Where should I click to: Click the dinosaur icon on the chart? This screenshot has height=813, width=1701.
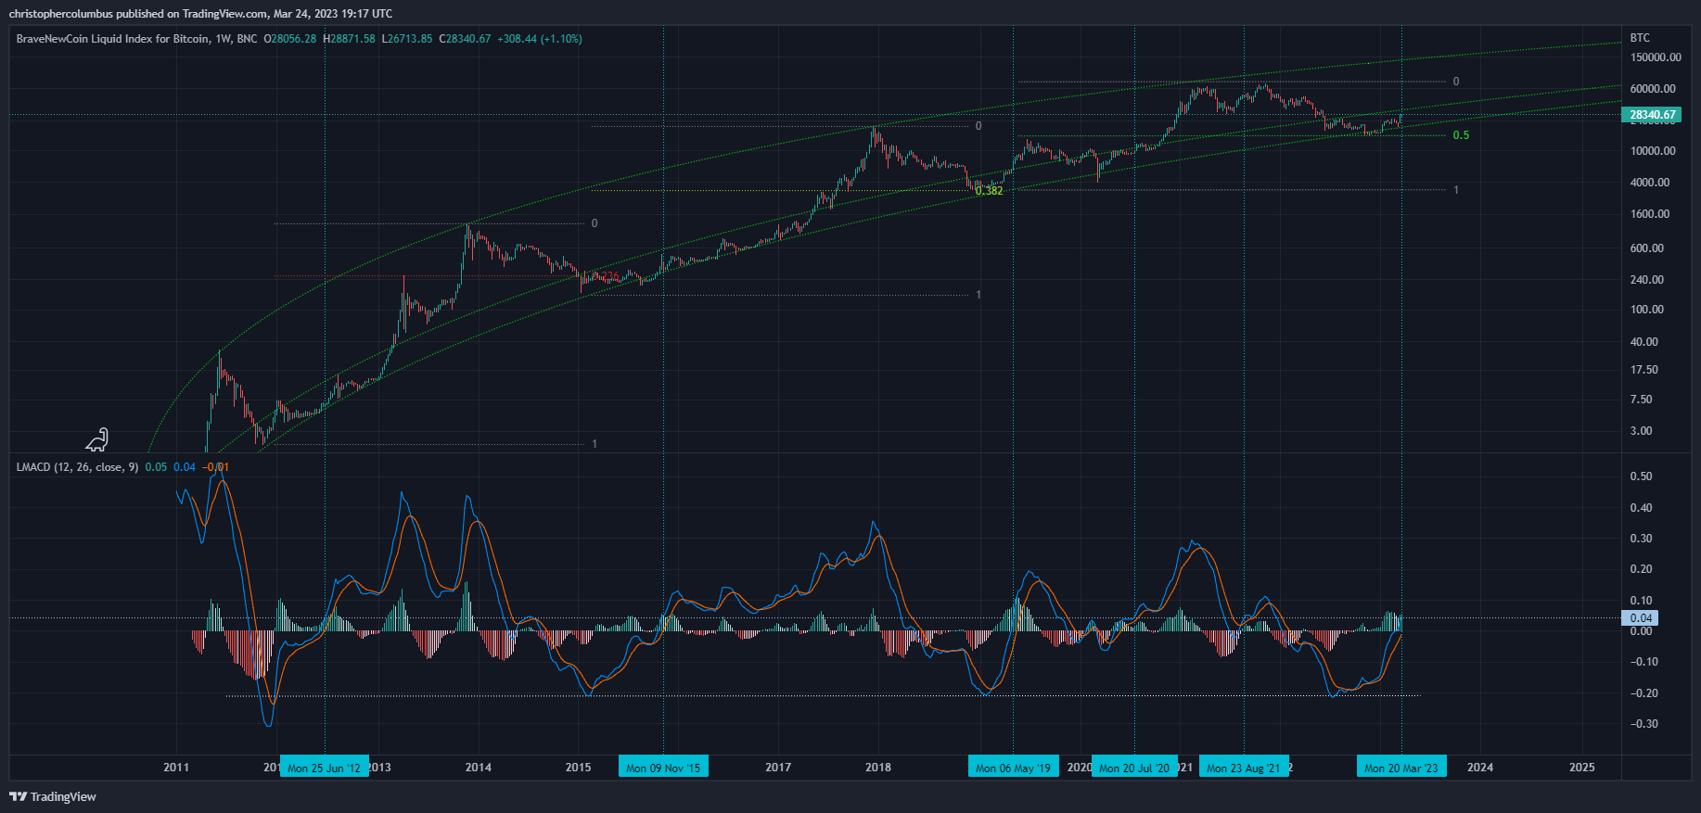pos(97,439)
